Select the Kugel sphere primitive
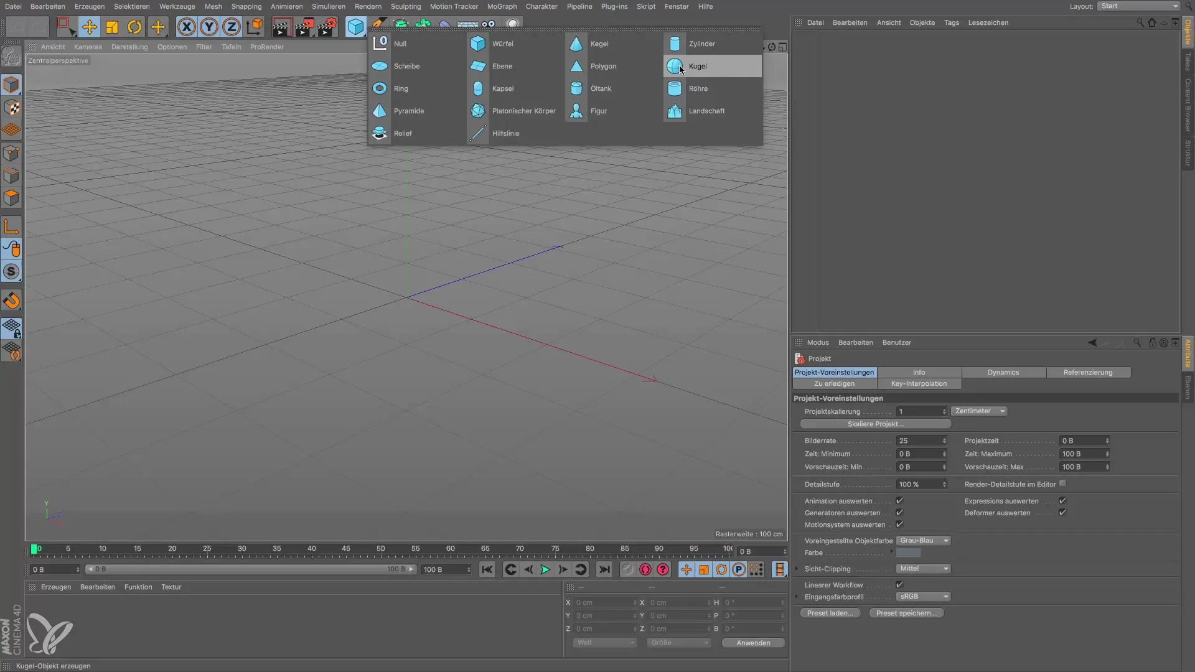This screenshot has width=1195, height=672. click(712, 66)
